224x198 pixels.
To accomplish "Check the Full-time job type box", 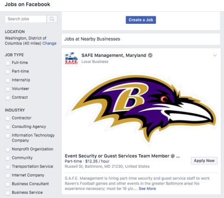I will (x=7, y=63).
